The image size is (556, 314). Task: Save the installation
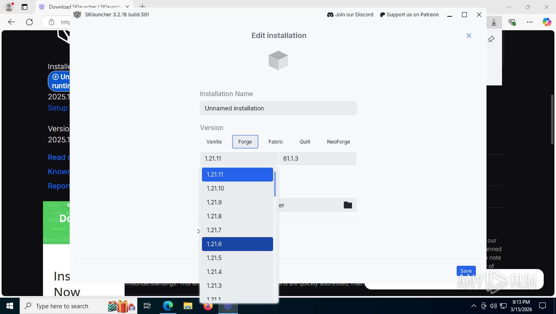pos(466,271)
